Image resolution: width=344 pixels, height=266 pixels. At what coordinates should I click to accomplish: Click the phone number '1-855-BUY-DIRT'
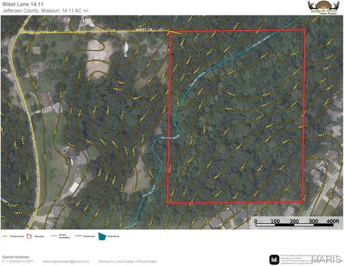20,261
